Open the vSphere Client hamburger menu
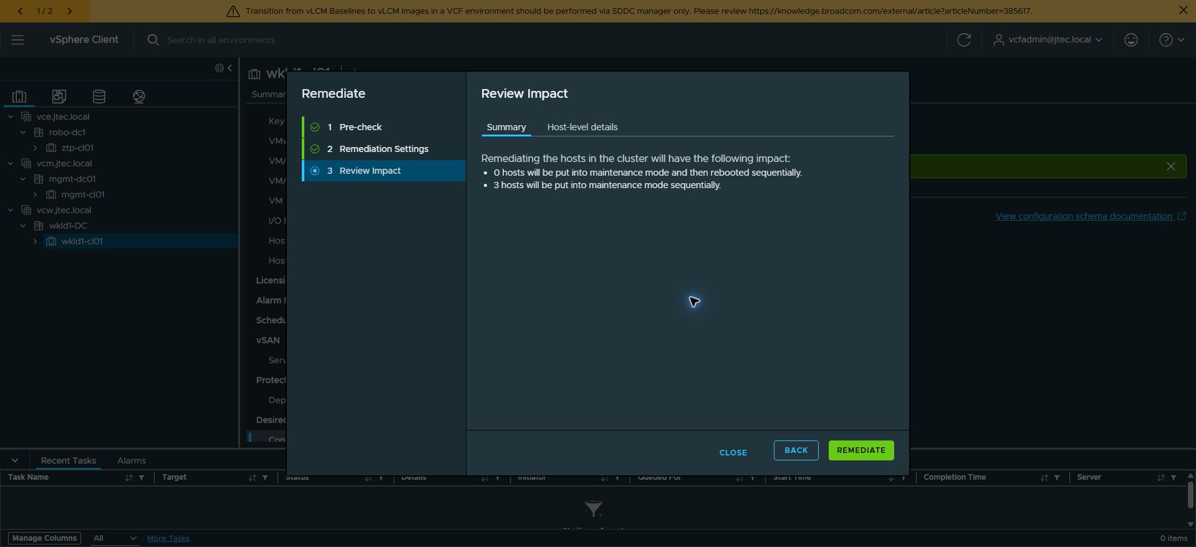Viewport: 1196px width, 547px height. pos(17,40)
